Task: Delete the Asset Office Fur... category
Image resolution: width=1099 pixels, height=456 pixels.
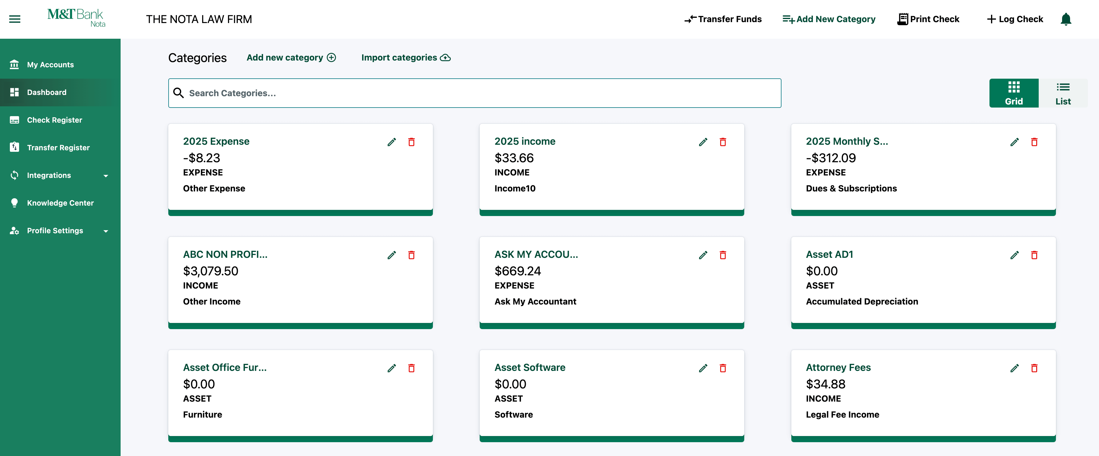Action: [x=411, y=368]
